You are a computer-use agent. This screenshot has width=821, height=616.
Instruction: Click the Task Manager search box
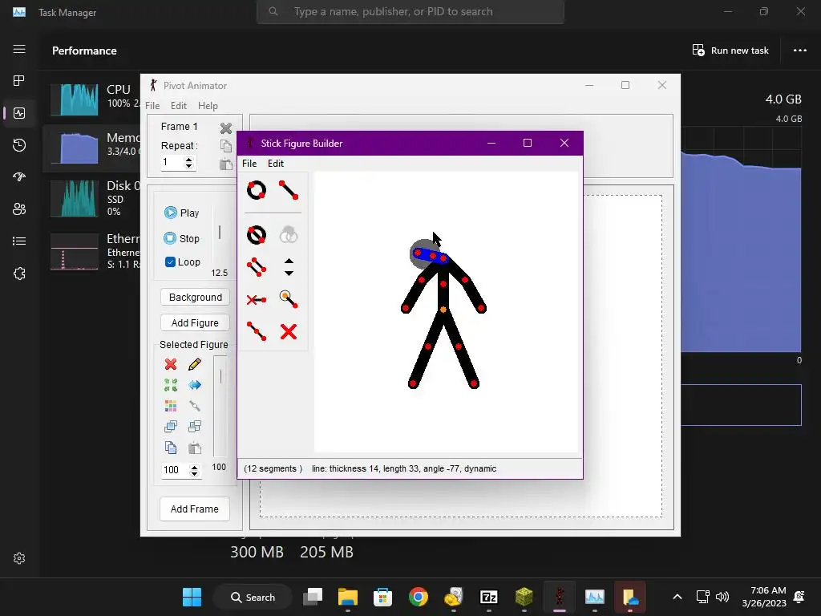(410, 11)
